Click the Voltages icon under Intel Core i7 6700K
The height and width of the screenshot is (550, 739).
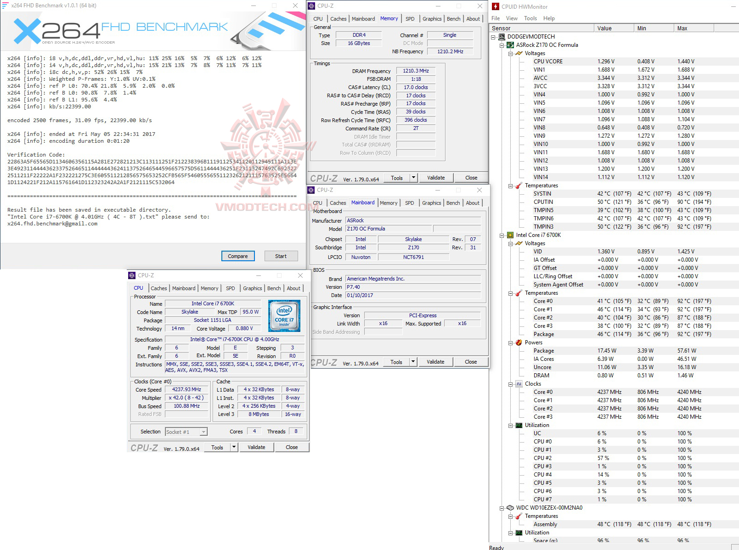click(x=519, y=243)
